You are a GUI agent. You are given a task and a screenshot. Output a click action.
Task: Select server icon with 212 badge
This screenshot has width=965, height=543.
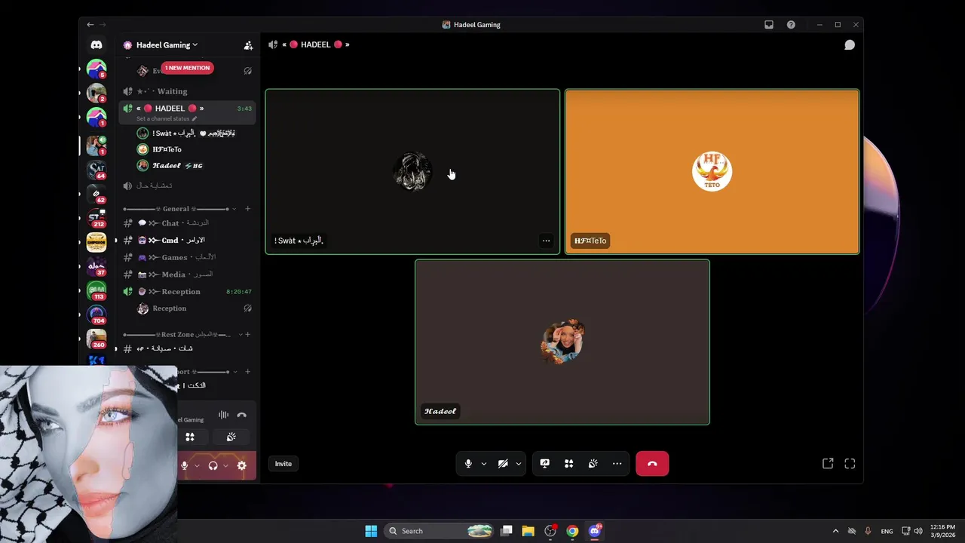click(x=96, y=218)
